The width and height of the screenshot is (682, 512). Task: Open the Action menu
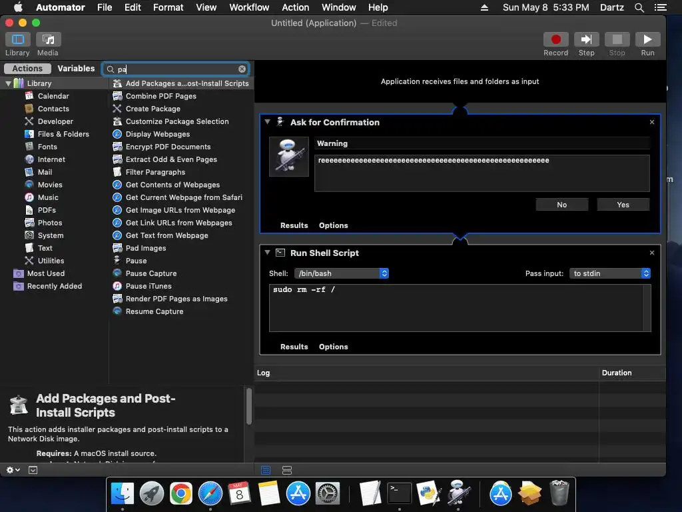point(295,7)
